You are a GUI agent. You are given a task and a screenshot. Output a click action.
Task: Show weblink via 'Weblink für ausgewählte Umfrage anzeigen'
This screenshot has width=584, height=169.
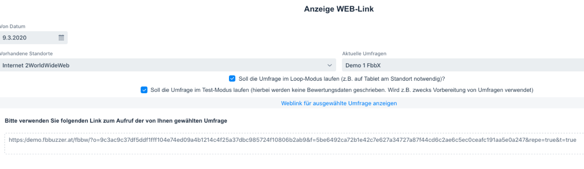tap(339, 103)
